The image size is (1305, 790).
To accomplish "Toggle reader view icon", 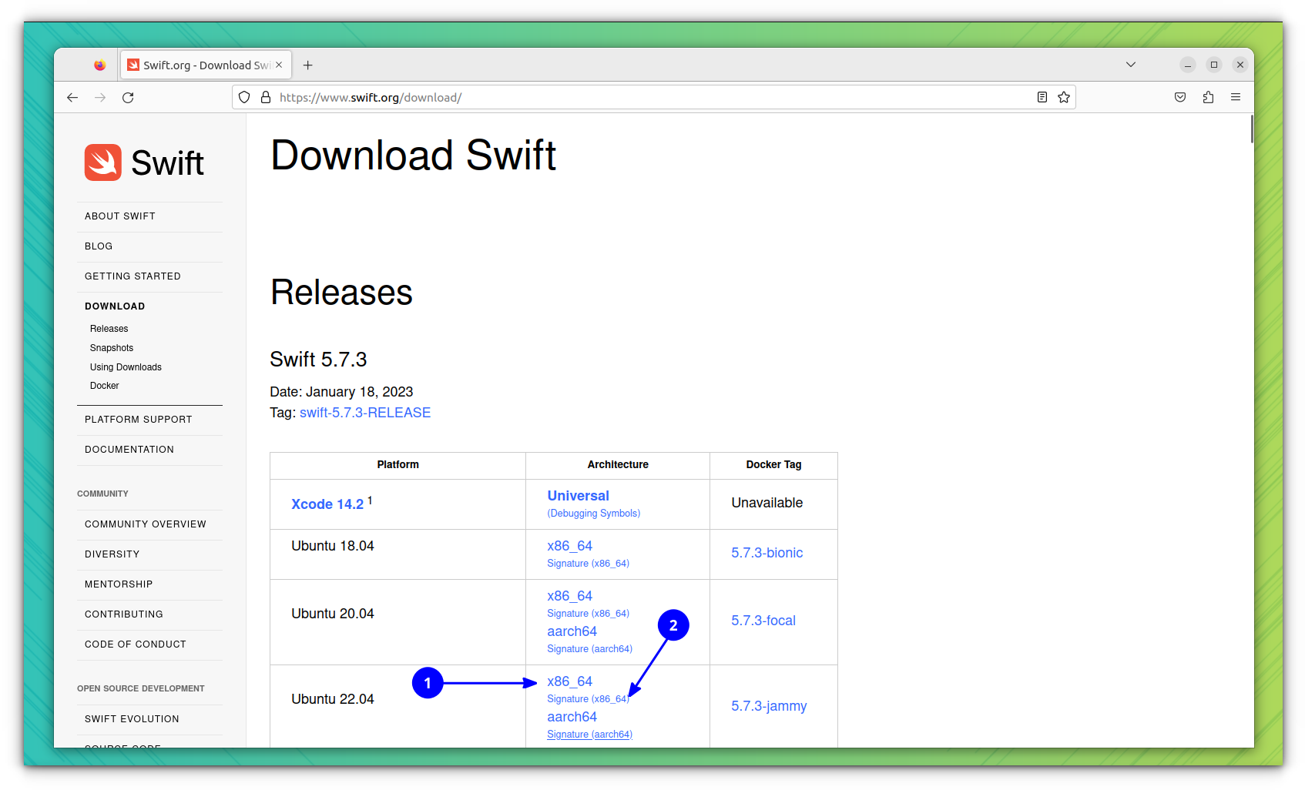I will 1042,98.
